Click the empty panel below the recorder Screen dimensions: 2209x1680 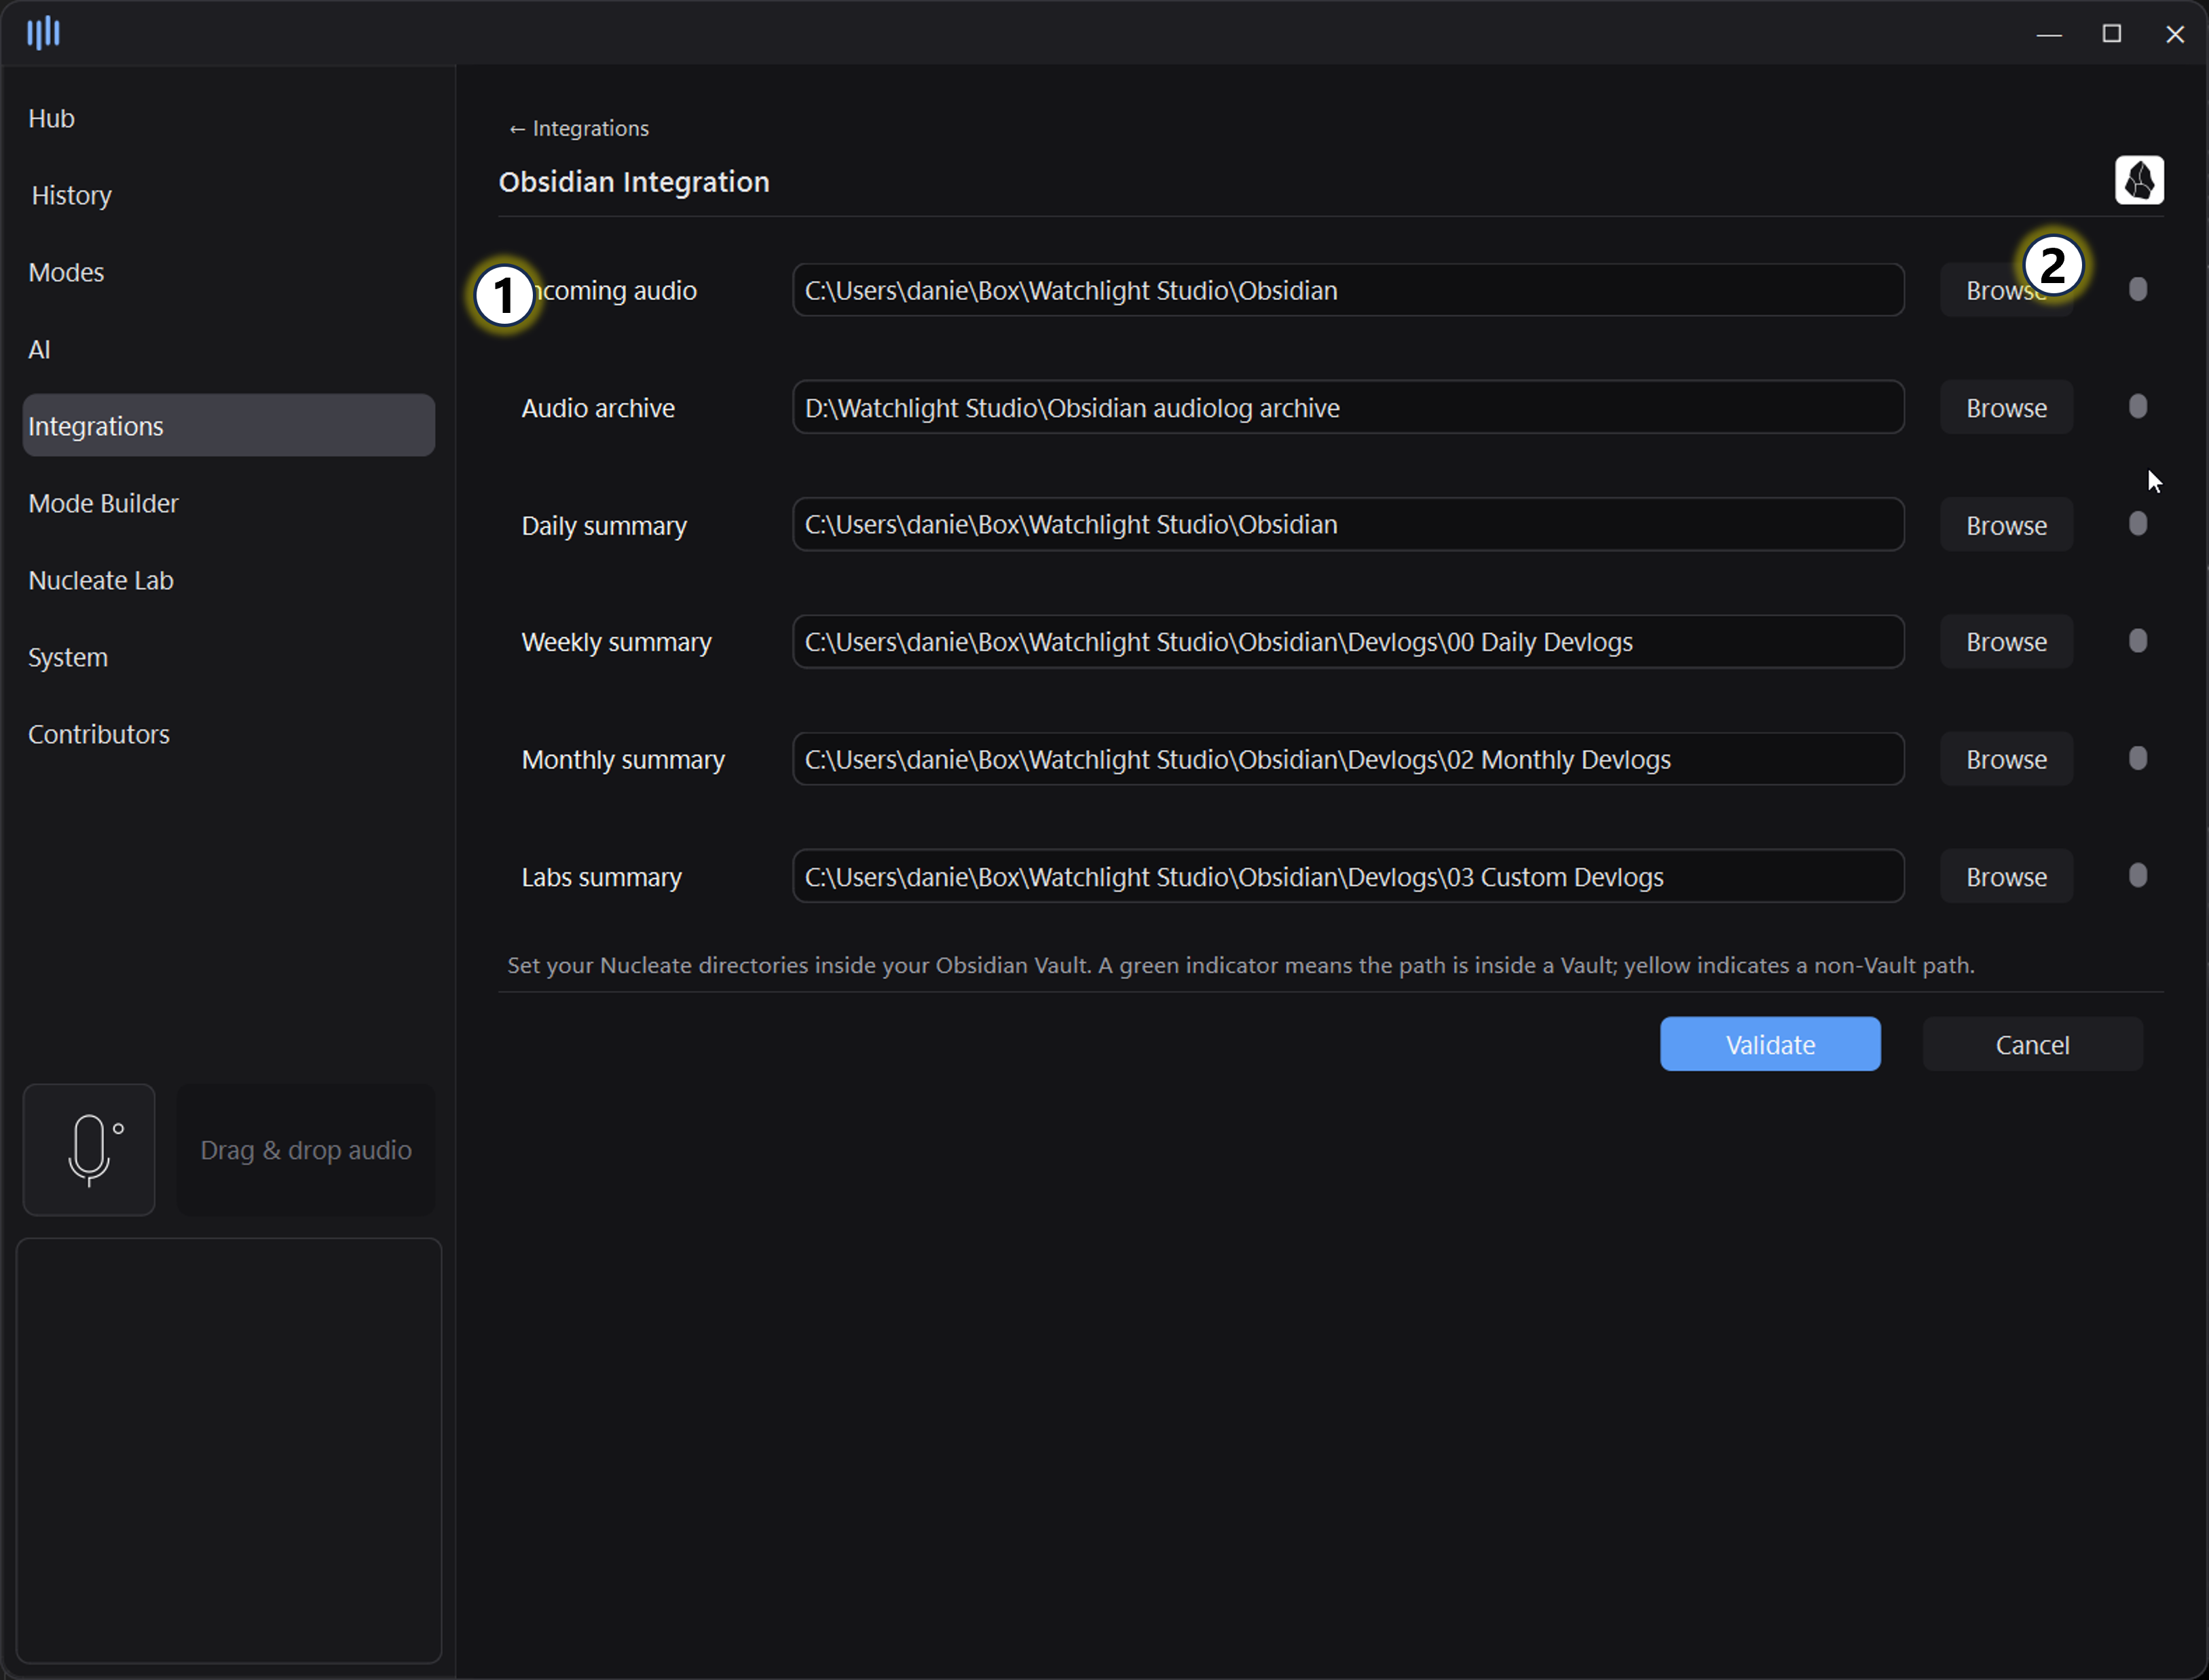click(x=229, y=1450)
